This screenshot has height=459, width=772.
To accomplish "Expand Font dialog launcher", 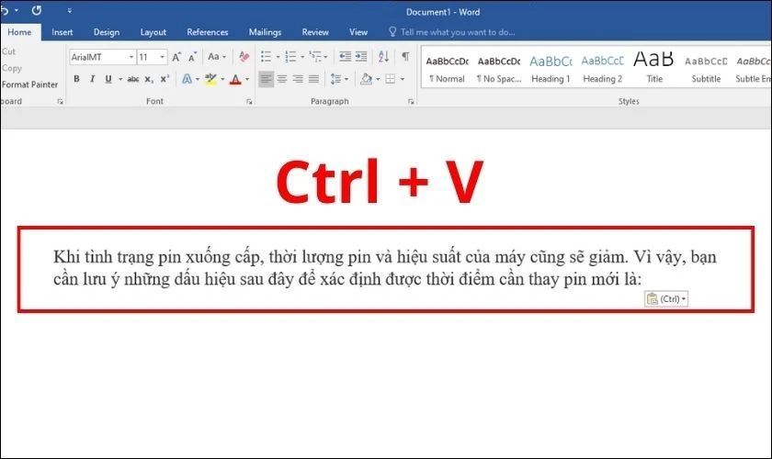I will point(249,101).
